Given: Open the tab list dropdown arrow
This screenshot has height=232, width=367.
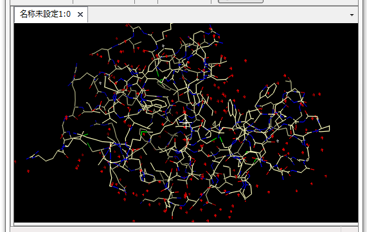Looking at the screenshot, I should [352, 15].
